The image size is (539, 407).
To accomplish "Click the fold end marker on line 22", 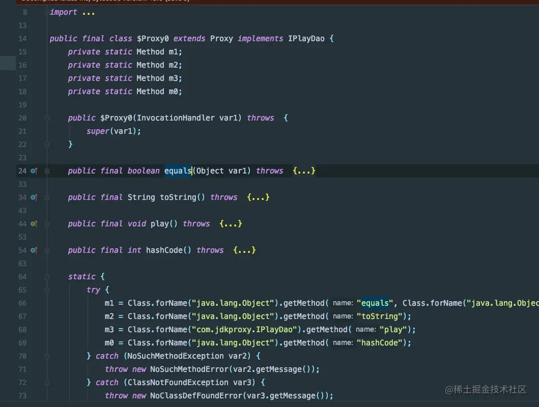I will point(47,144).
